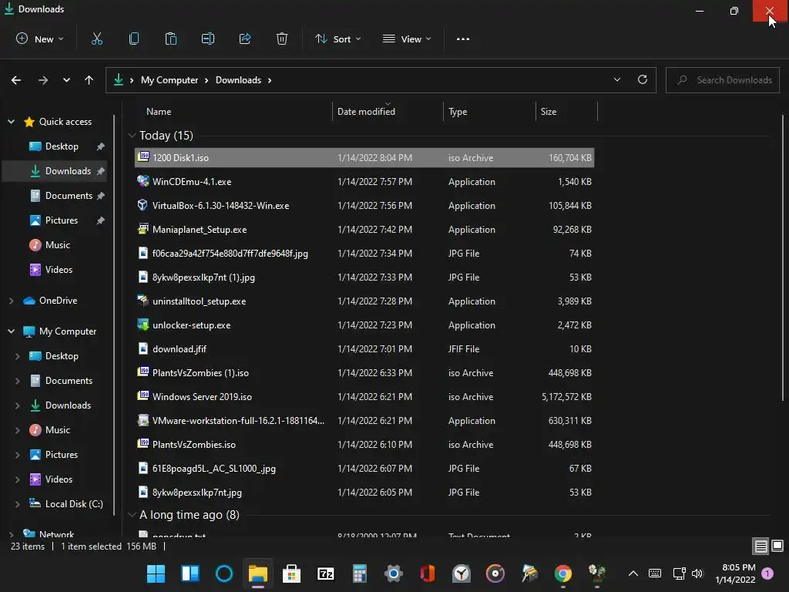The width and height of the screenshot is (789, 592).
Task: Select Windows Server 2019.iso file
Action: tap(364, 397)
